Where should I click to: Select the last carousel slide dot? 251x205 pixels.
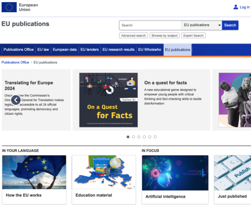tap(155, 137)
